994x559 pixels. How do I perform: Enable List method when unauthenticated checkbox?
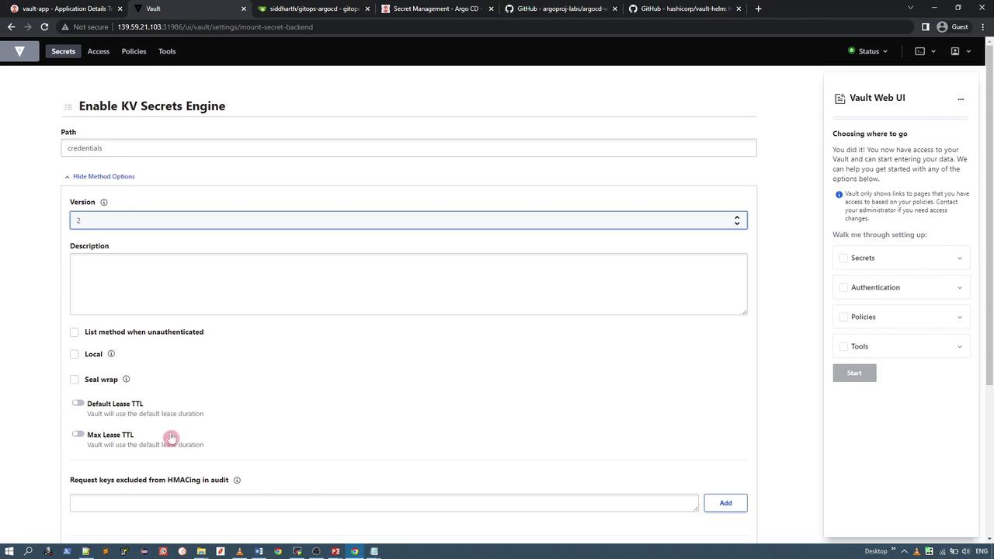pyautogui.click(x=75, y=332)
